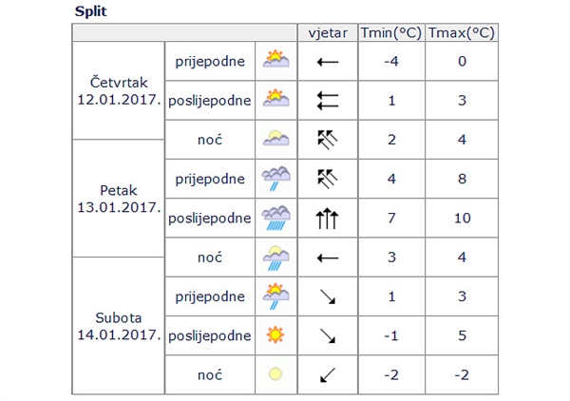Click Friday afternoon triple-up wind arrows

click(327, 219)
